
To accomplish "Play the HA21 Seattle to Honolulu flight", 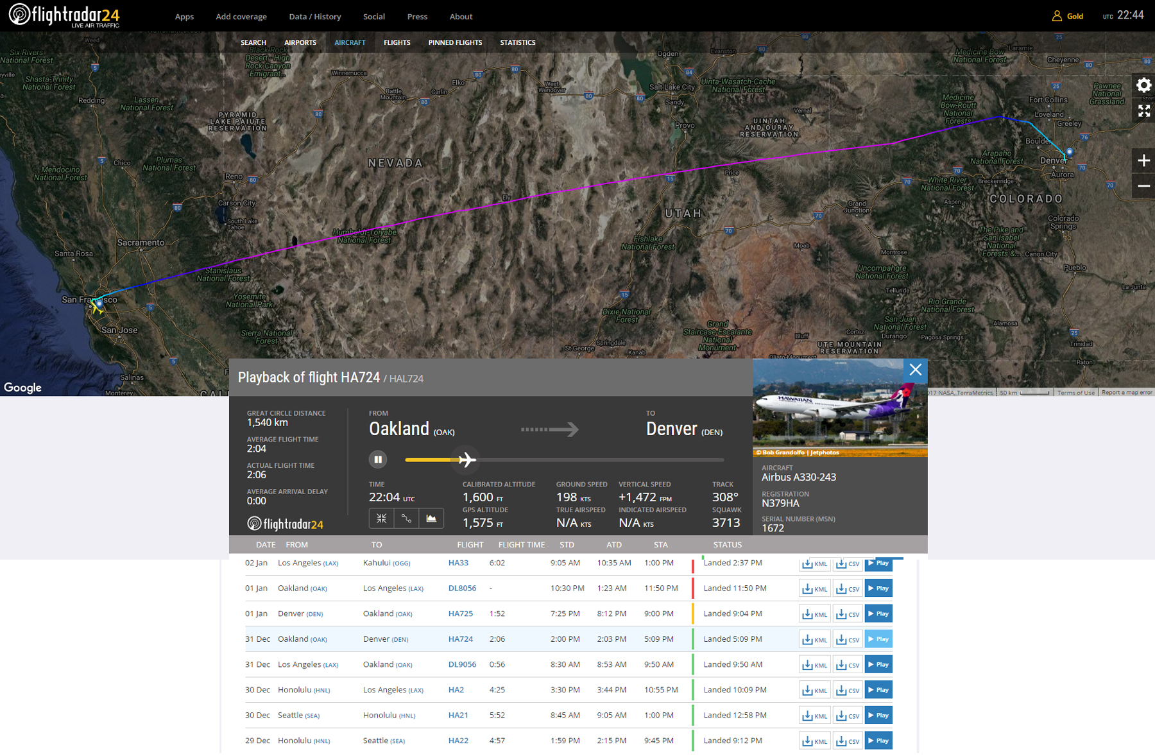I will (x=878, y=715).
